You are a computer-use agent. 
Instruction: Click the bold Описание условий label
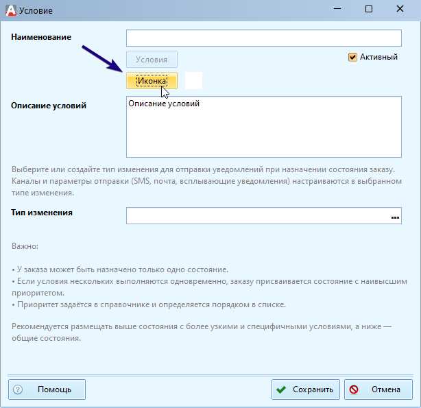[x=49, y=106]
